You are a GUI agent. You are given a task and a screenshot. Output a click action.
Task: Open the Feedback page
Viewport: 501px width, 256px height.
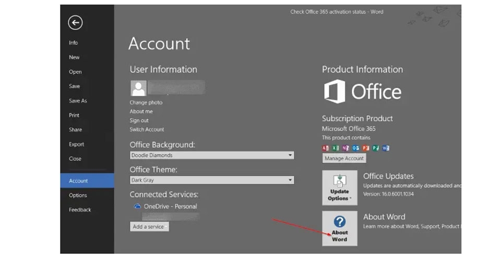click(x=80, y=210)
